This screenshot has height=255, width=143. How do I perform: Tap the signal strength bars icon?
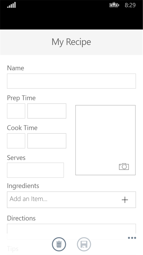(12, 5)
